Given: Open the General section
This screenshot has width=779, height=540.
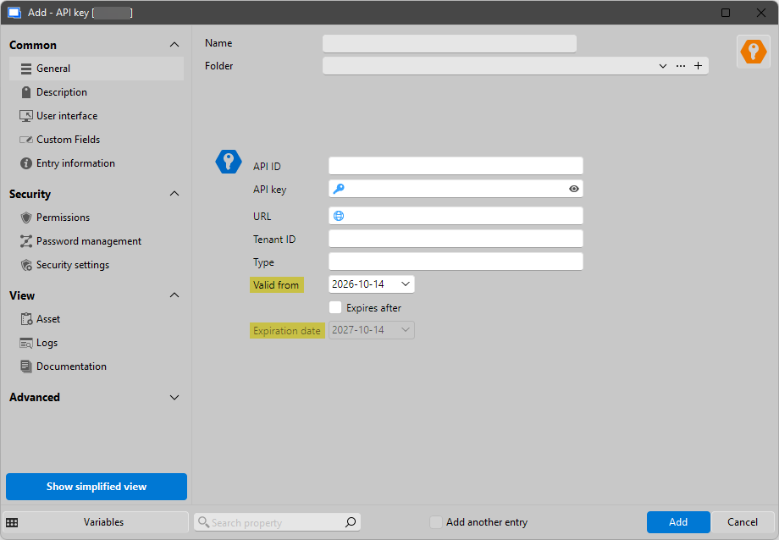Looking at the screenshot, I should (97, 69).
